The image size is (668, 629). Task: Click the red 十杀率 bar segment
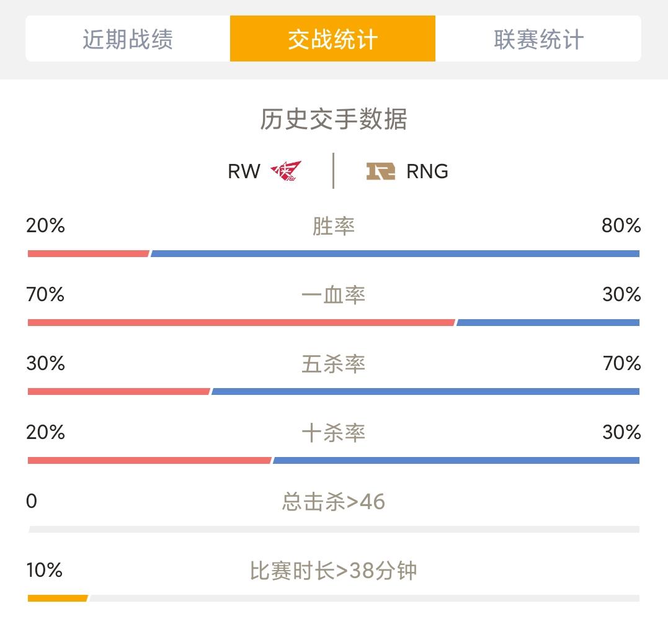coord(149,460)
